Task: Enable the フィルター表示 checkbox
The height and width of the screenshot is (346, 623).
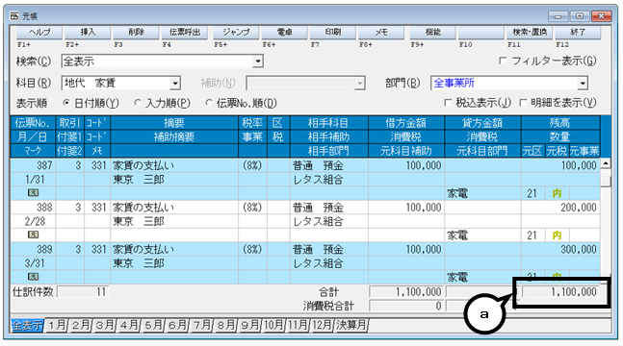Action: (x=503, y=61)
